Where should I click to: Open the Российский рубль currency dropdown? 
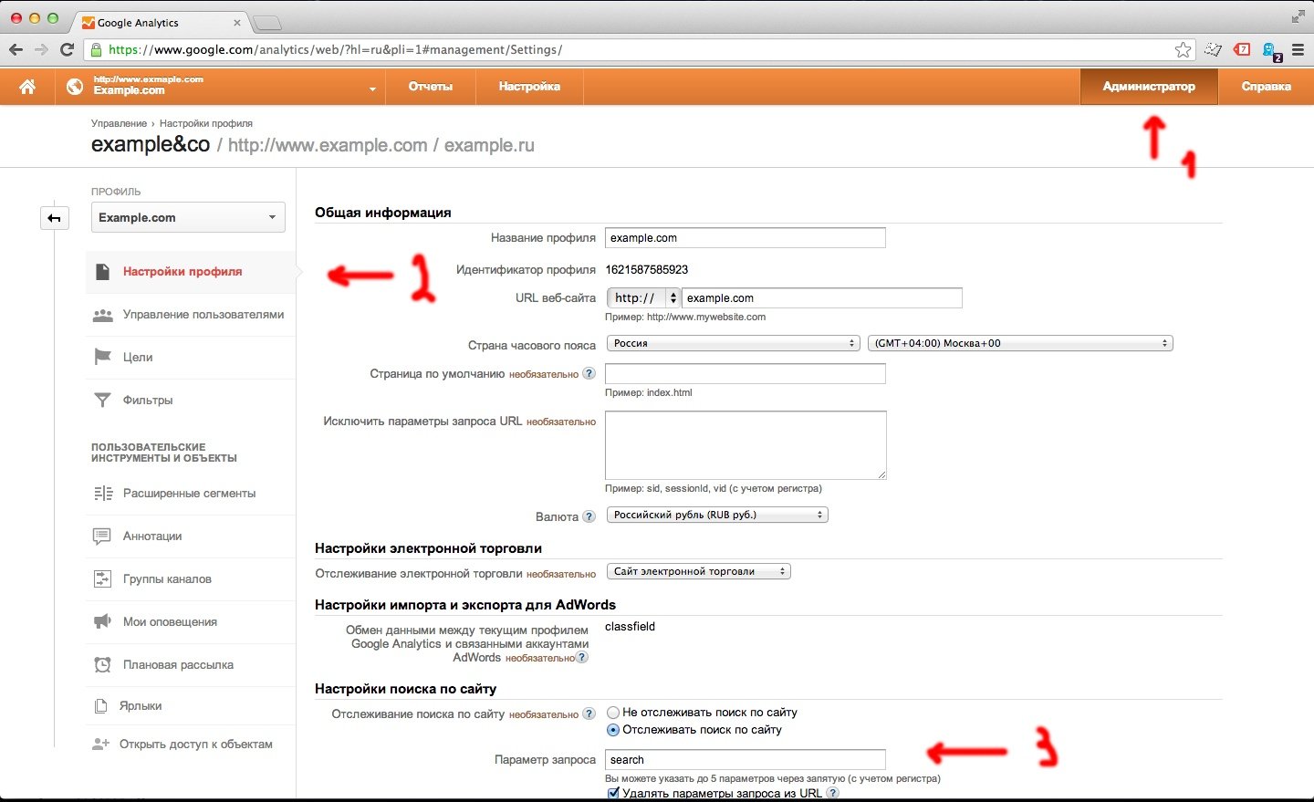click(717, 515)
